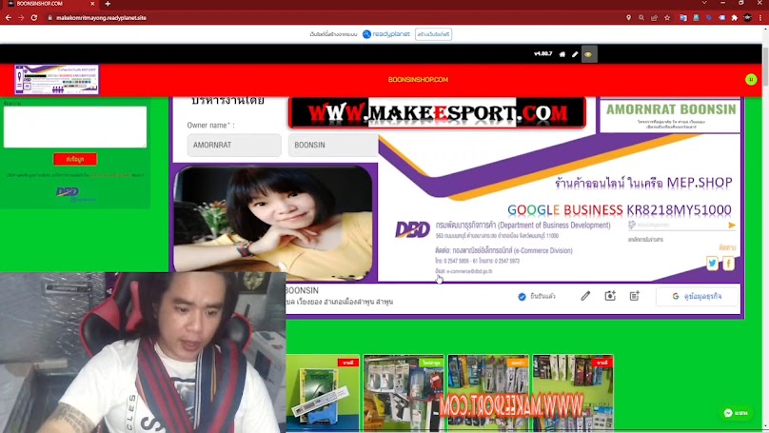Click the zoom magnifier icon in address bar
This screenshot has width=769, height=433.
coord(641,18)
